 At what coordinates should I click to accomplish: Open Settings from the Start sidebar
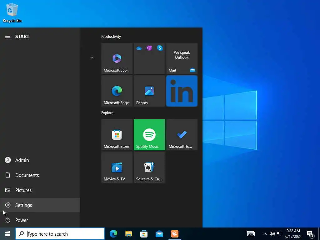coord(40,205)
